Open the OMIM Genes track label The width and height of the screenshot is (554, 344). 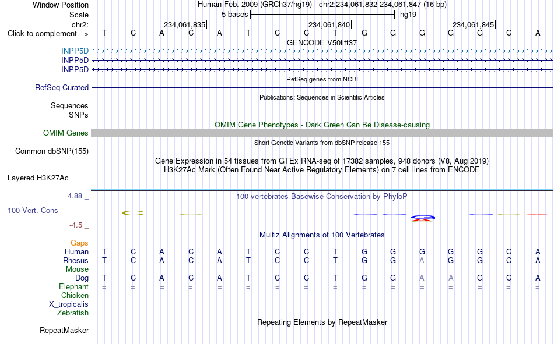(65, 133)
